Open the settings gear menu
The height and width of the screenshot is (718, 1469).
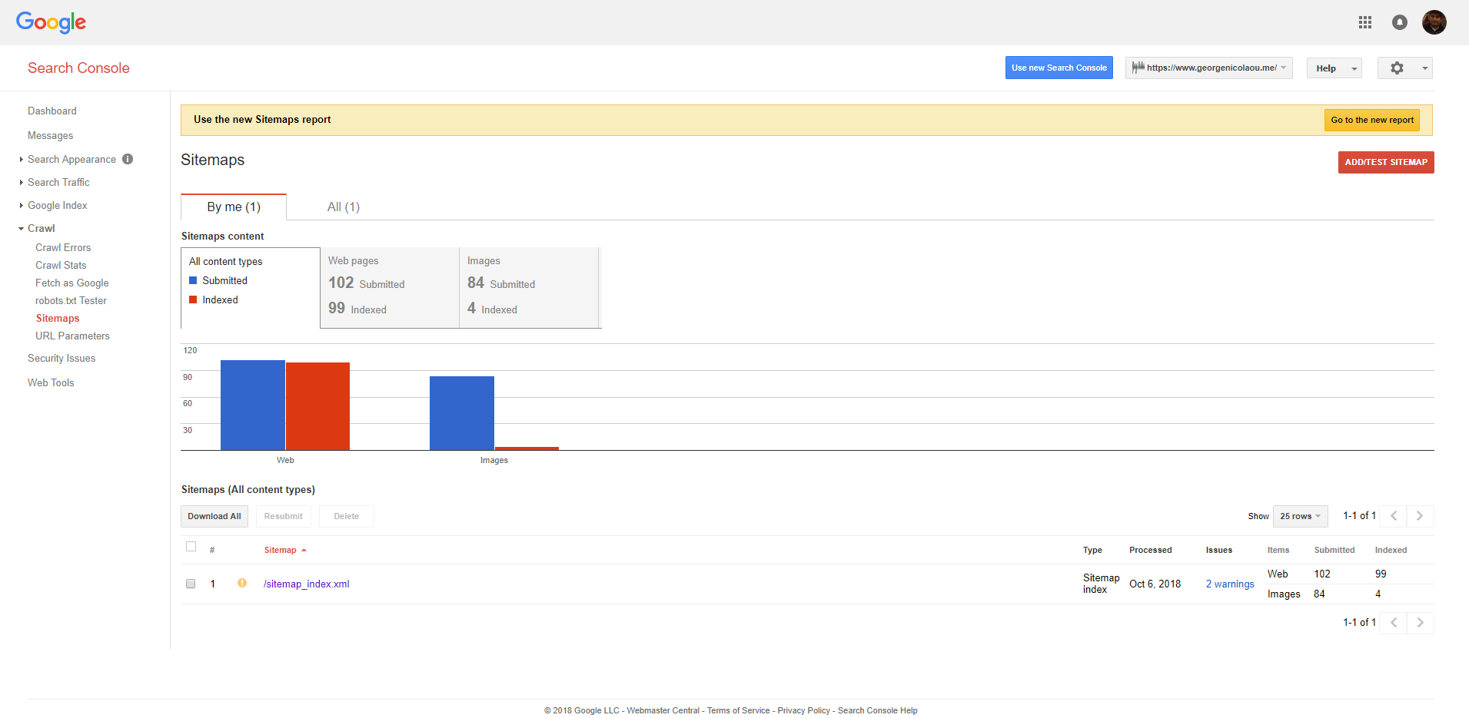tap(1404, 68)
